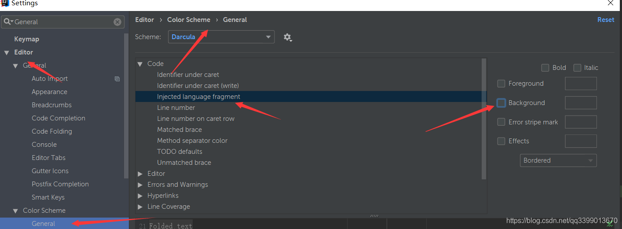Open Code Completion settings
The image size is (622, 229).
click(x=59, y=118)
